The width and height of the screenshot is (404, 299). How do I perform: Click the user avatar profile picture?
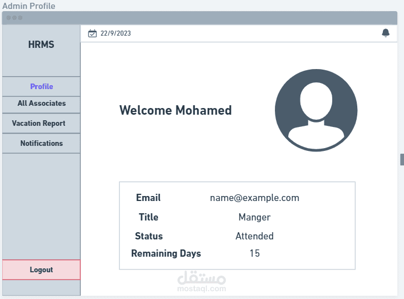pyautogui.click(x=316, y=110)
